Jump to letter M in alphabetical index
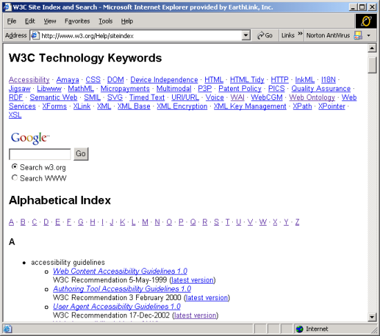Screen dimensions: 380x336 tap(145, 222)
